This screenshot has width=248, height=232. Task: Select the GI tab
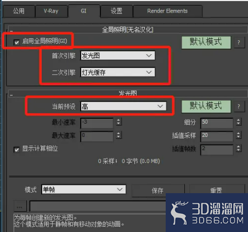coord(84,11)
